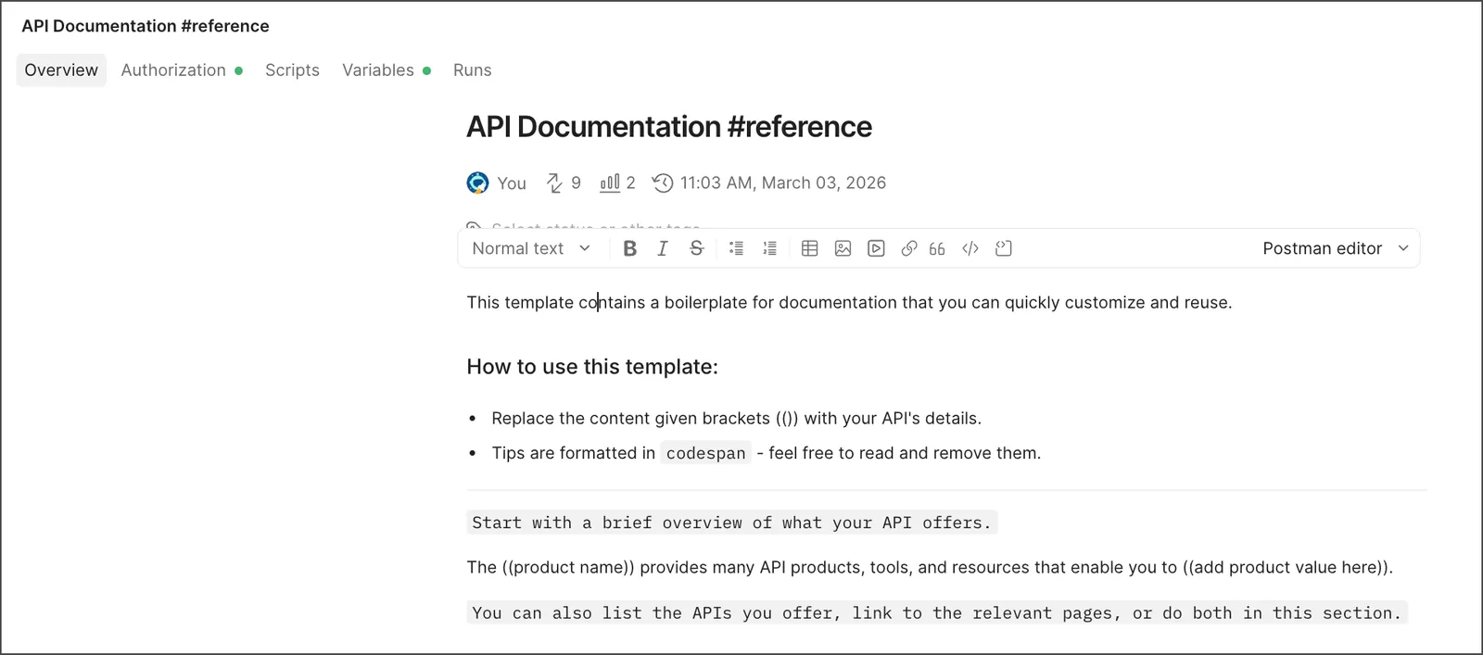Click the 11:03 AM, March 03, 2026 timestamp
The height and width of the screenshot is (655, 1483).
coord(783,183)
